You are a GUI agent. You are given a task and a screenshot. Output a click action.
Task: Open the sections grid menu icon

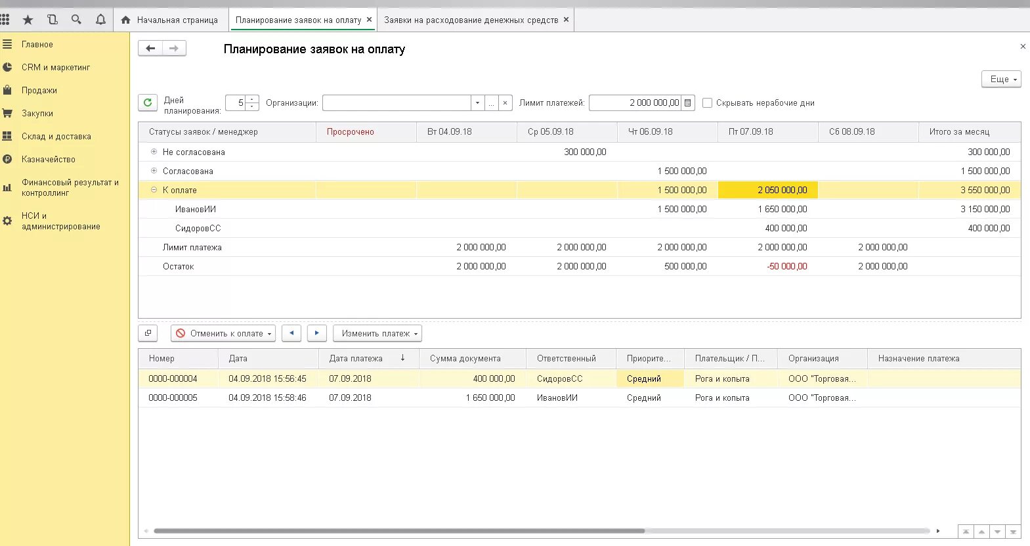tap(5, 20)
